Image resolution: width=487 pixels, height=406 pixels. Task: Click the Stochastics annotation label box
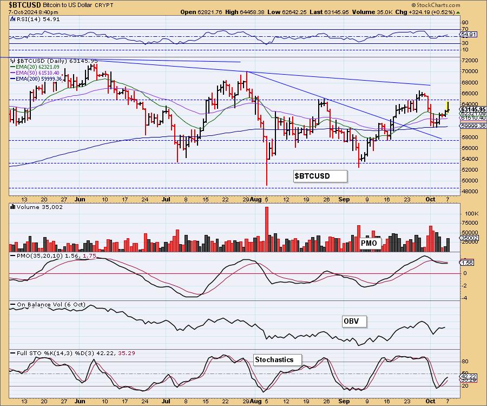(x=278, y=360)
